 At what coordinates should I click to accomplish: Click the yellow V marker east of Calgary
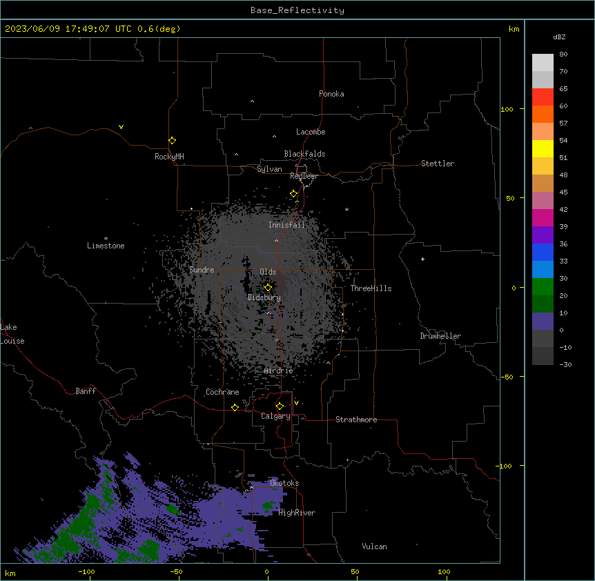click(x=296, y=403)
